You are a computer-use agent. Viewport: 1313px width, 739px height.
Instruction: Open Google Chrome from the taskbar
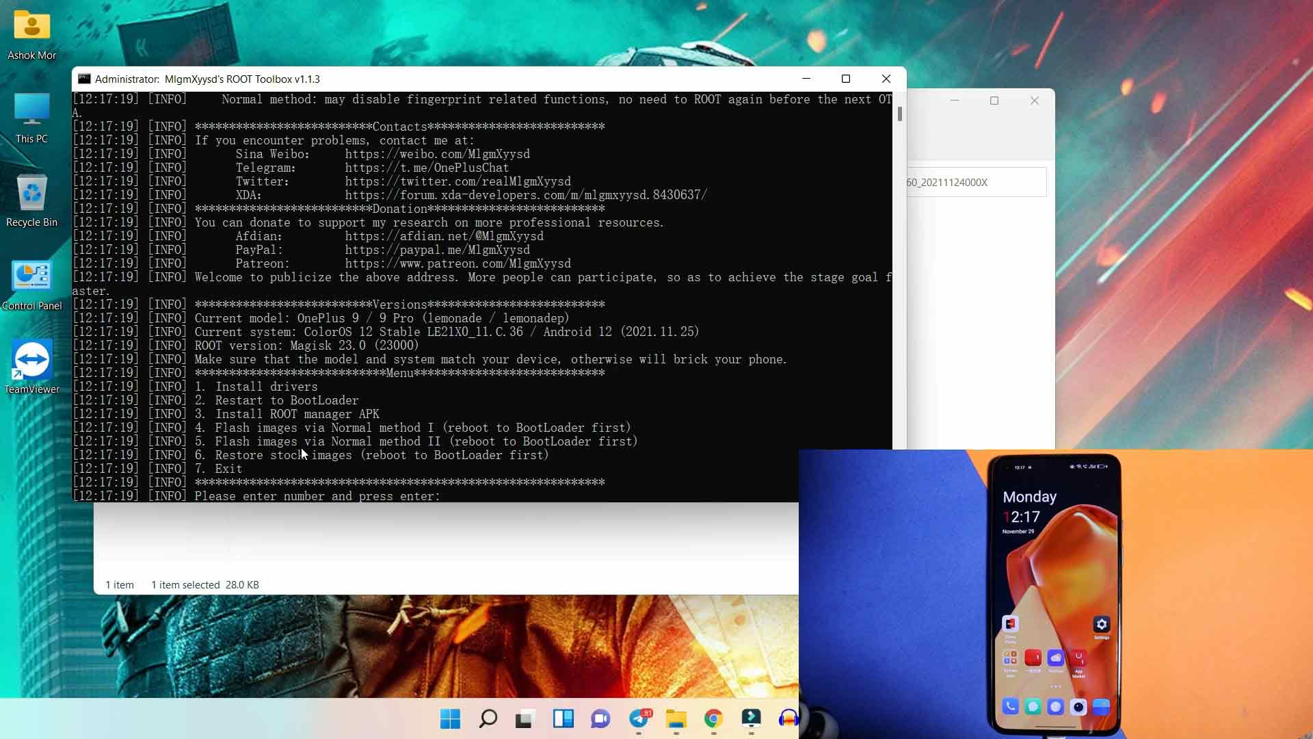[x=713, y=718]
